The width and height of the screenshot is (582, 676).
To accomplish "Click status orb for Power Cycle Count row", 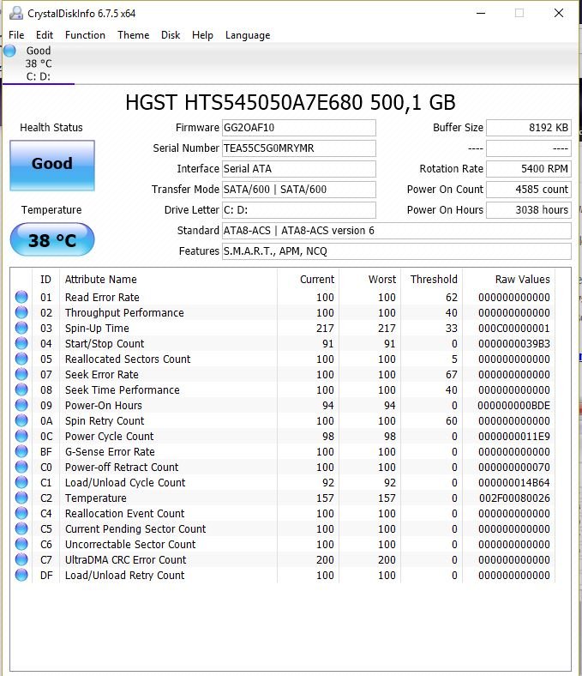I will (21, 436).
